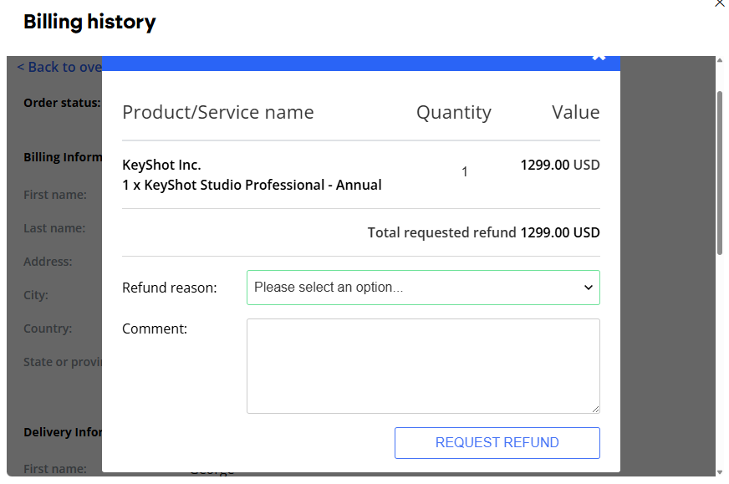Click into the Comment text area

point(423,366)
